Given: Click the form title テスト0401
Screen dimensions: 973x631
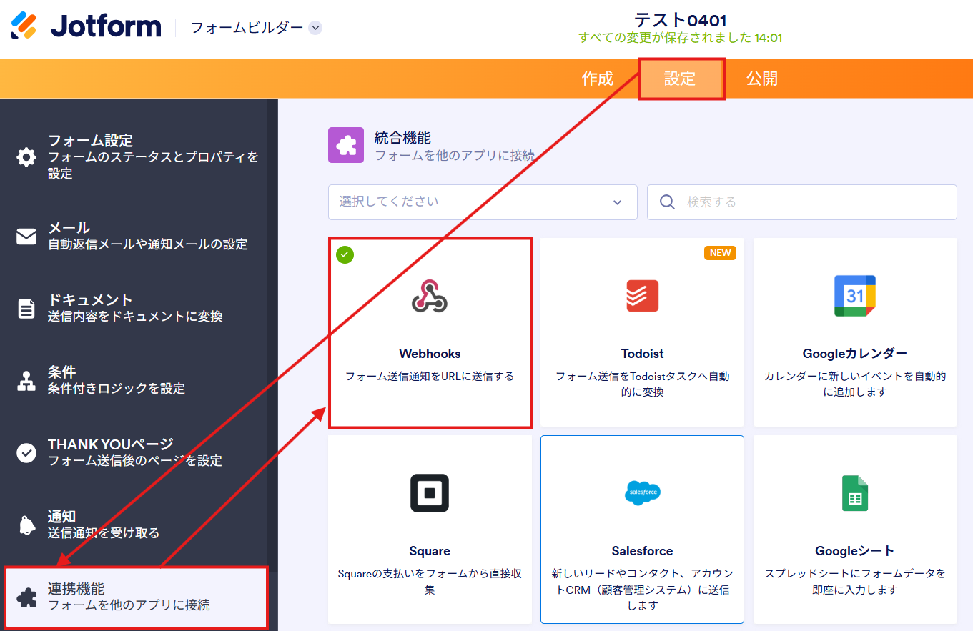Looking at the screenshot, I should pos(680,20).
